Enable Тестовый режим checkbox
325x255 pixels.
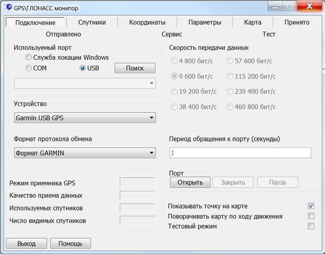(311, 226)
